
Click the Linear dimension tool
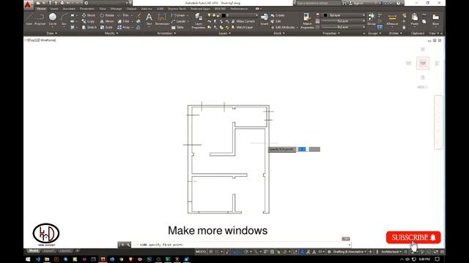tap(178, 15)
